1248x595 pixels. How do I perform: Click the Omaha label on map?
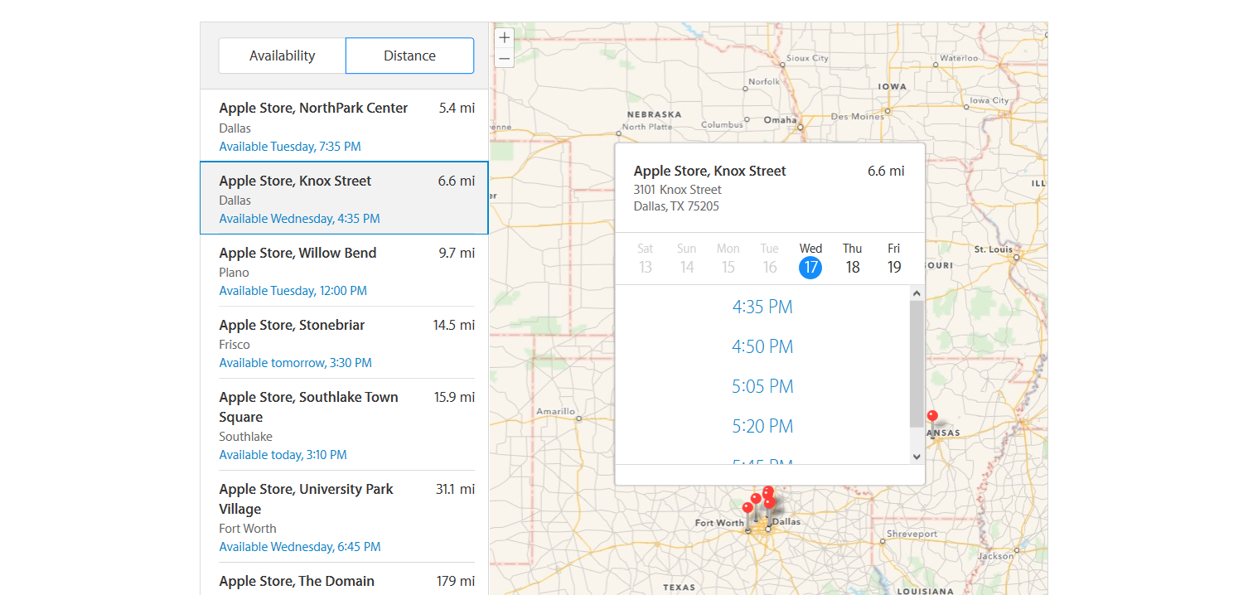tap(780, 119)
